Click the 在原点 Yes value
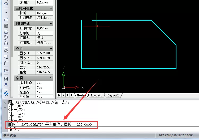Viewport: 199px width, 140px height. (x=44, y=92)
